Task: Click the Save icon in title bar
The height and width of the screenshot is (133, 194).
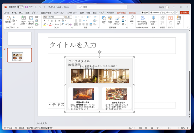Action: pyautogui.click(x=26, y=7)
